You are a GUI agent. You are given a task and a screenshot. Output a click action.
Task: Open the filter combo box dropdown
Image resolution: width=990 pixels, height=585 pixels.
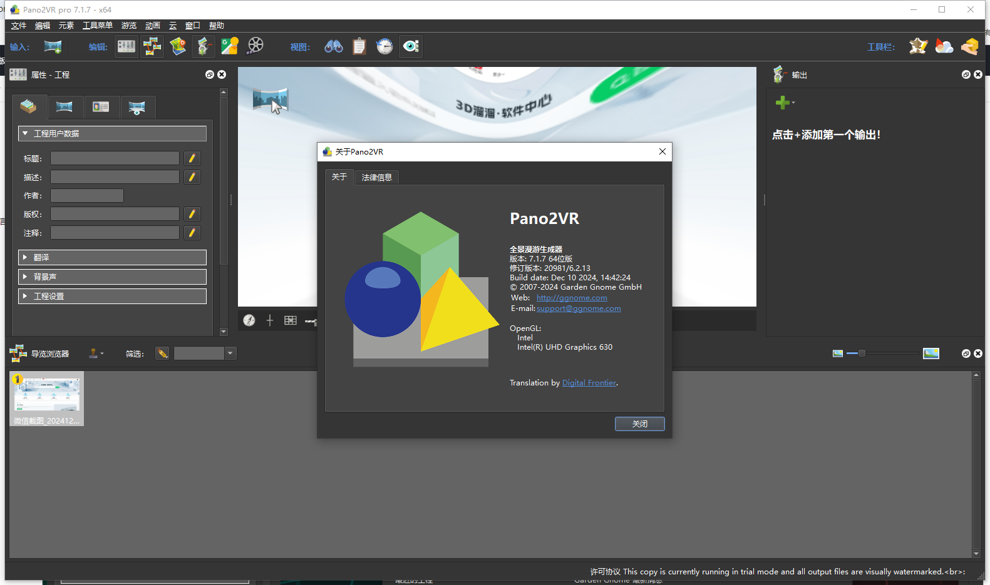click(230, 354)
